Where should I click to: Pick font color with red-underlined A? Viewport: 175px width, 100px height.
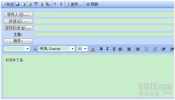pos(93,49)
